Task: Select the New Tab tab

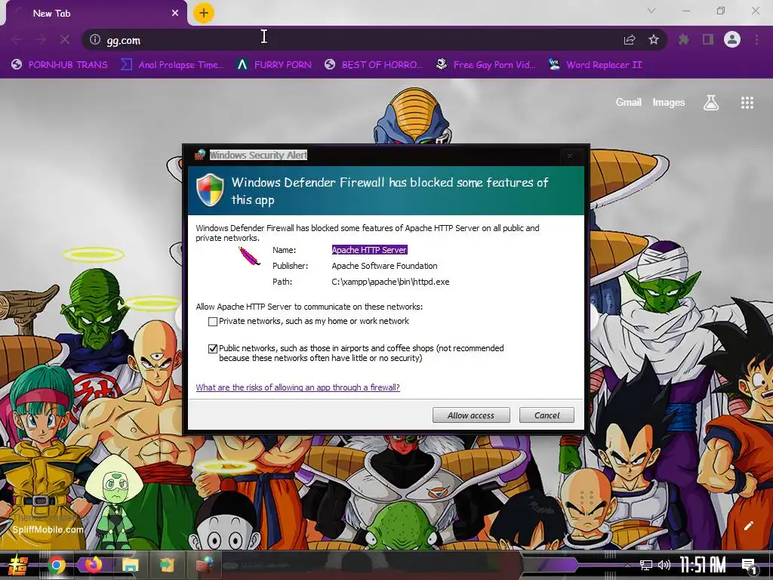Action: click(96, 14)
